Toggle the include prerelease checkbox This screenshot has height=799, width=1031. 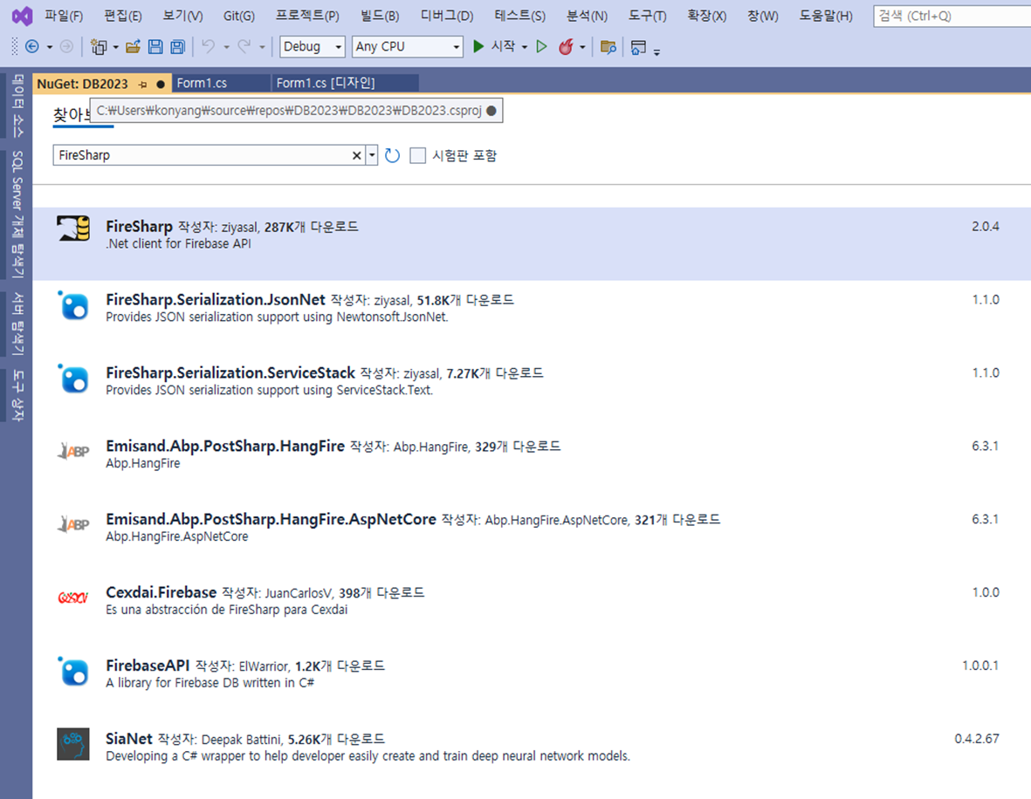pos(417,156)
